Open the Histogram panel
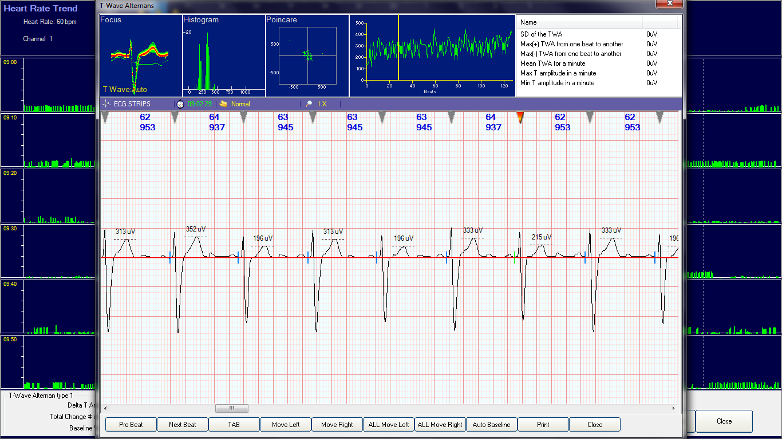 point(224,55)
